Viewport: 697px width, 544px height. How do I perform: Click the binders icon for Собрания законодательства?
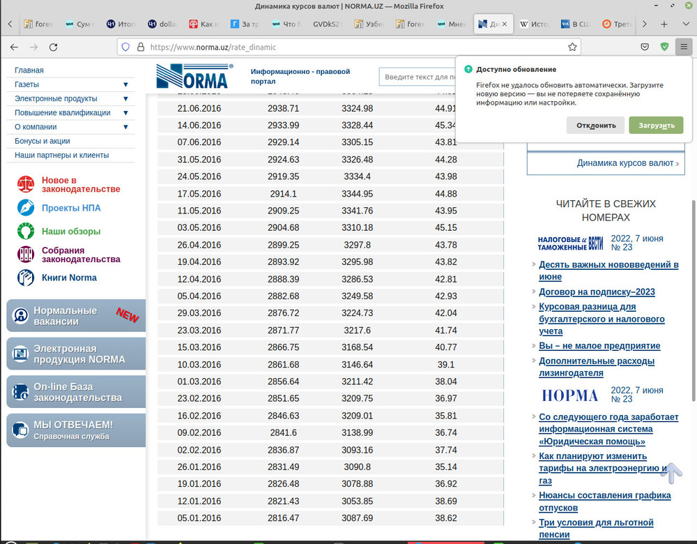(26, 255)
